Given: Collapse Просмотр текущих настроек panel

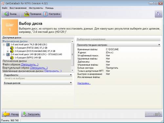Looking at the screenshot, I should [x=159, y=45].
